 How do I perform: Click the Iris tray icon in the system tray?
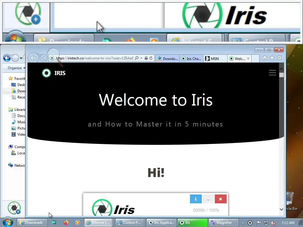[x=250, y=223]
